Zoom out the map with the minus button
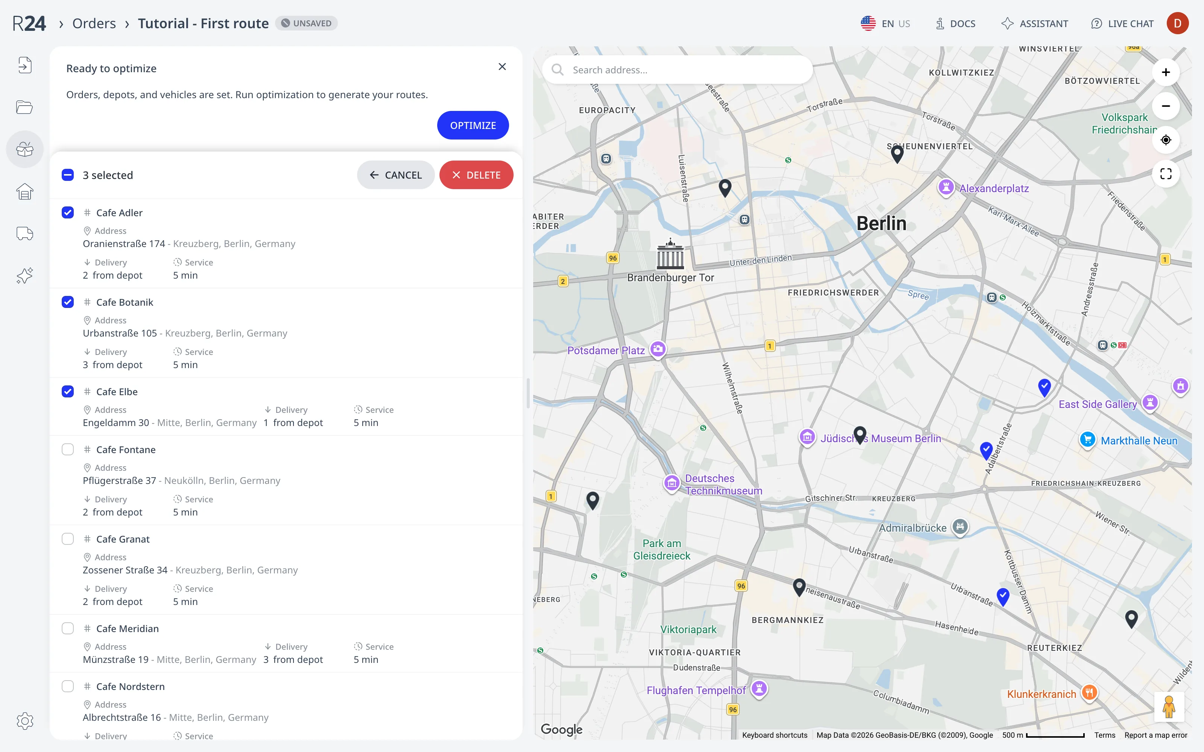Viewport: 1204px width, 752px height. pyautogui.click(x=1166, y=106)
